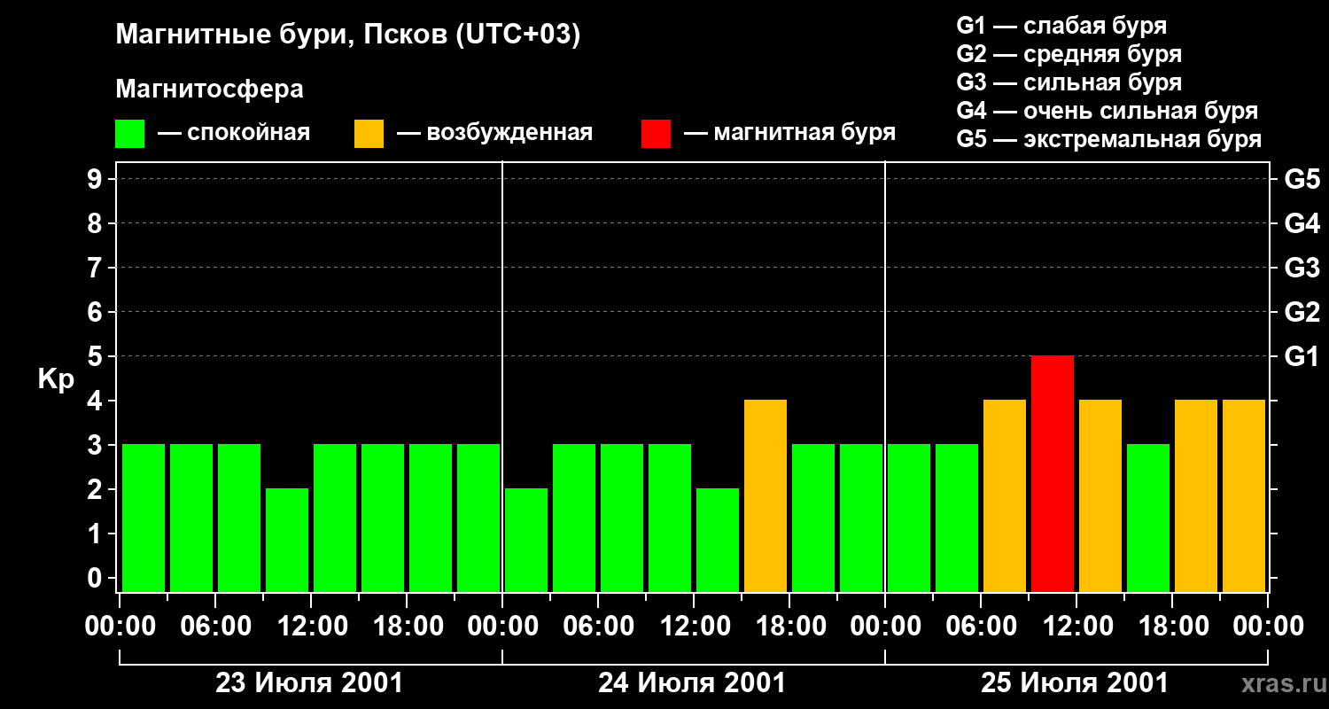Select the 06:00 orange bar on 25 Июля
The width and height of the screenshot is (1329, 709).
pos(1005,495)
